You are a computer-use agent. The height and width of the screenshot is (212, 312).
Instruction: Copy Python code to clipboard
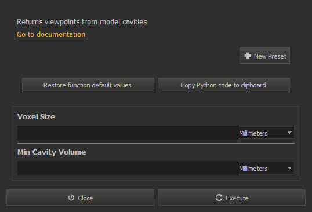coord(224,85)
